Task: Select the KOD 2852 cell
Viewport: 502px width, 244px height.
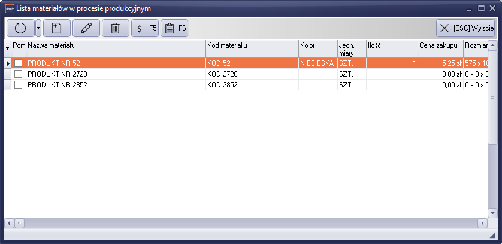Action: (x=250, y=84)
